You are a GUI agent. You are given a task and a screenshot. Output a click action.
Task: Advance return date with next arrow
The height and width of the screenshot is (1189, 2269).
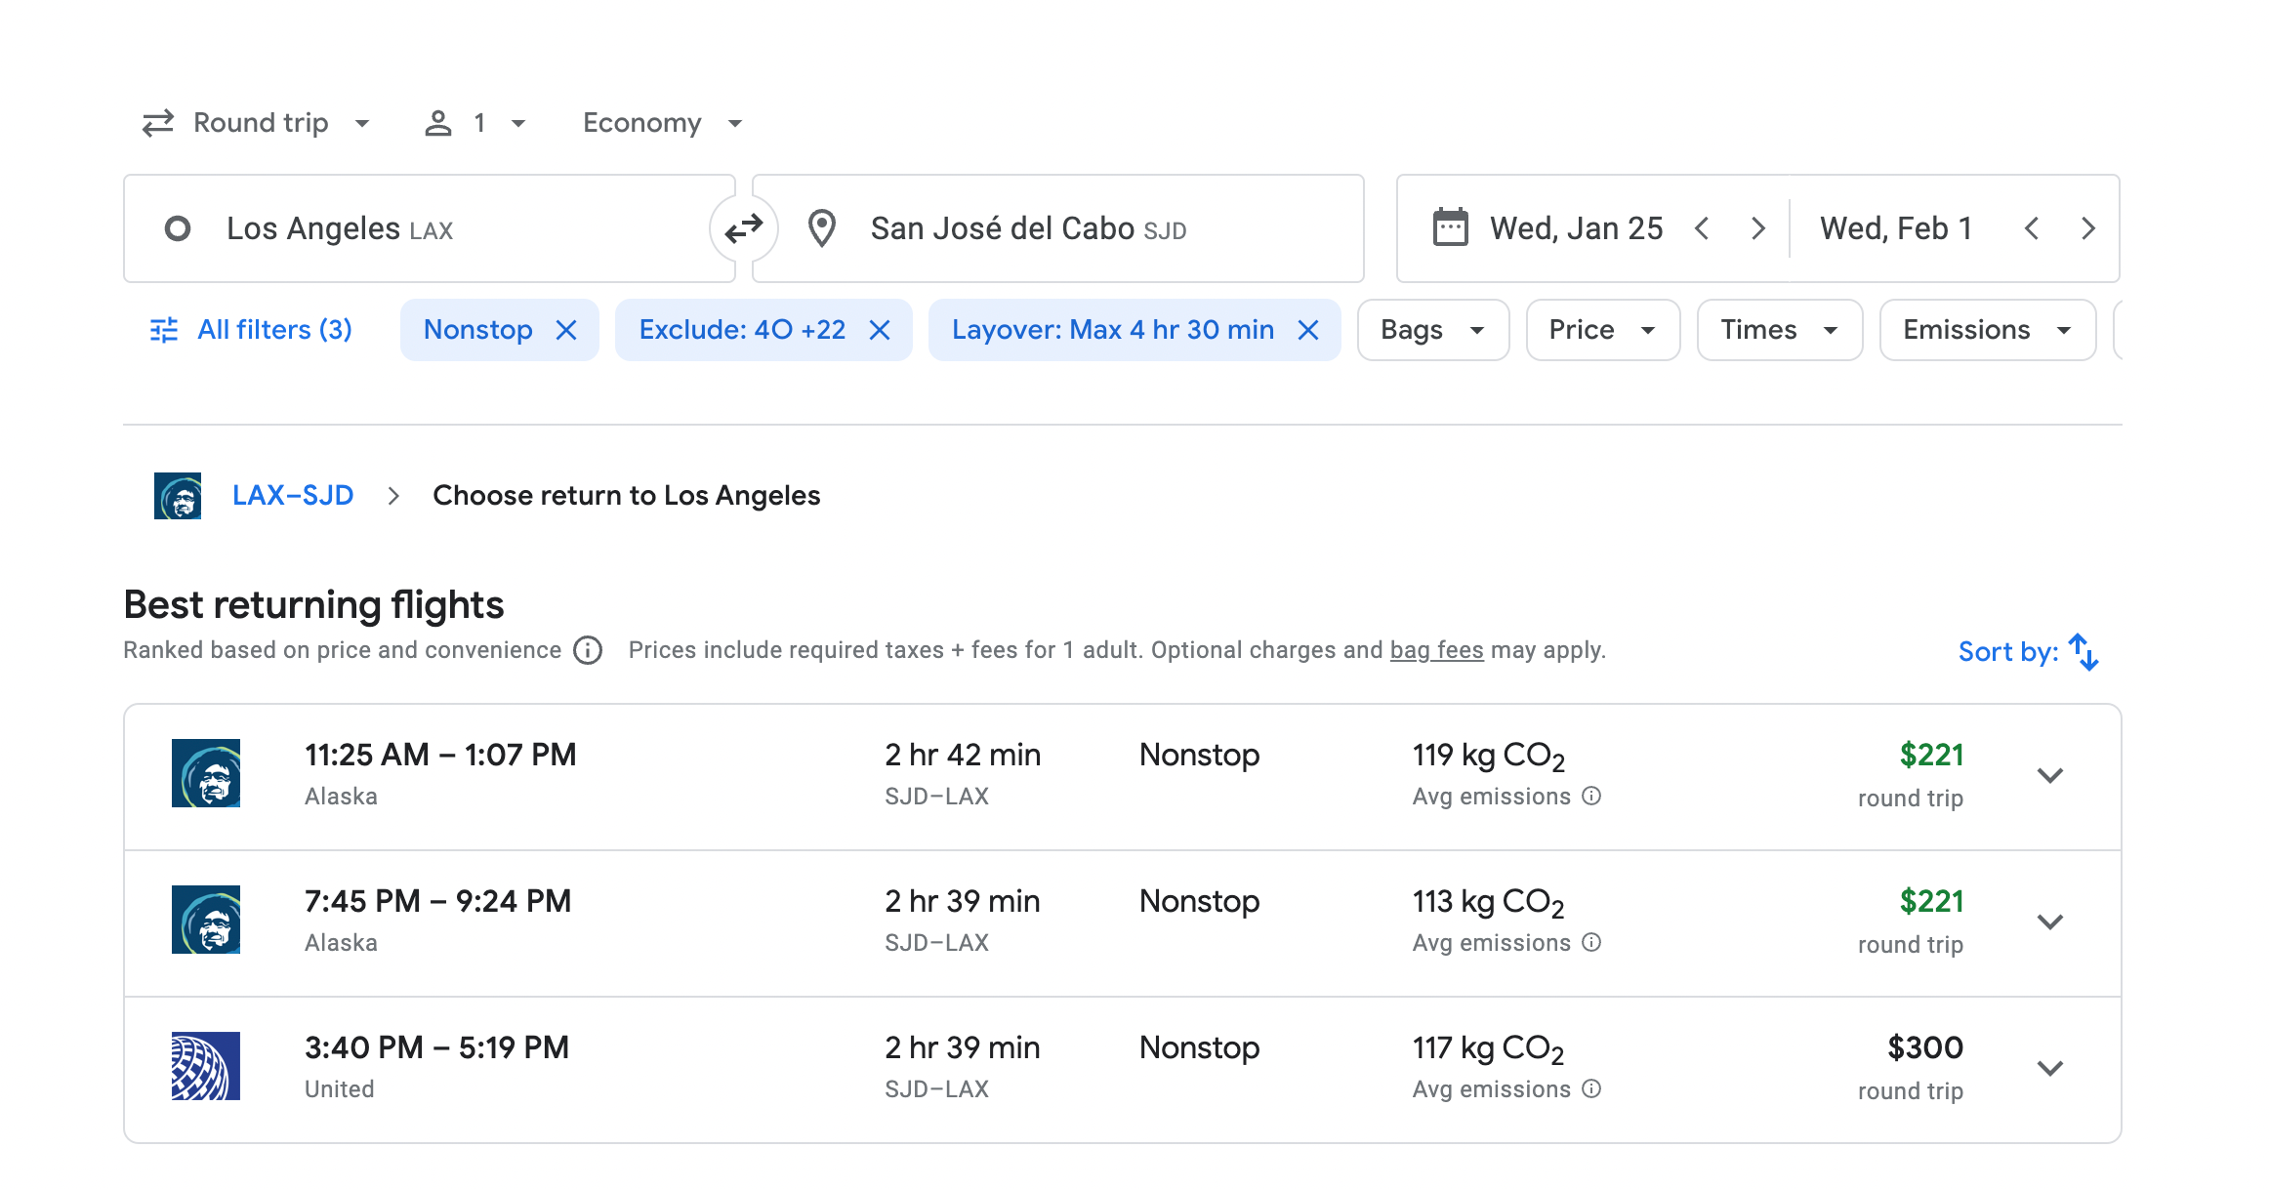(2088, 228)
